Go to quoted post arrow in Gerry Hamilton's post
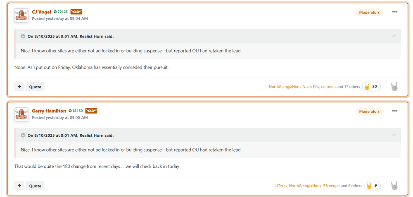 coord(394,135)
